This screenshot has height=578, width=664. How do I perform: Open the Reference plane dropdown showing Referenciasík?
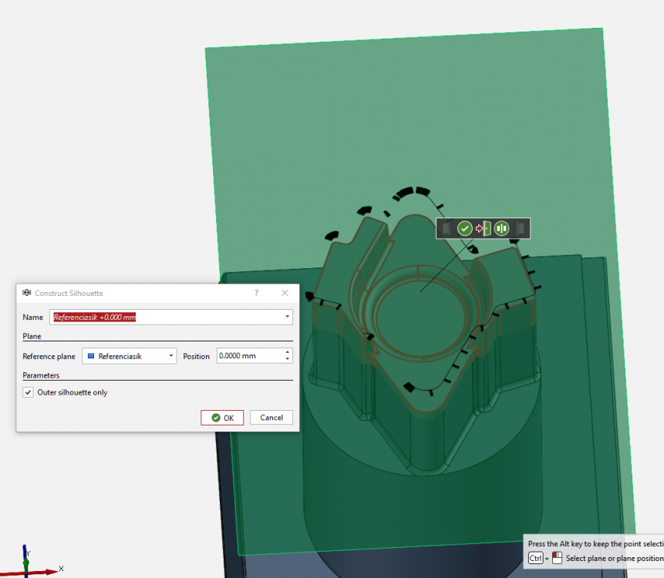point(129,356)
